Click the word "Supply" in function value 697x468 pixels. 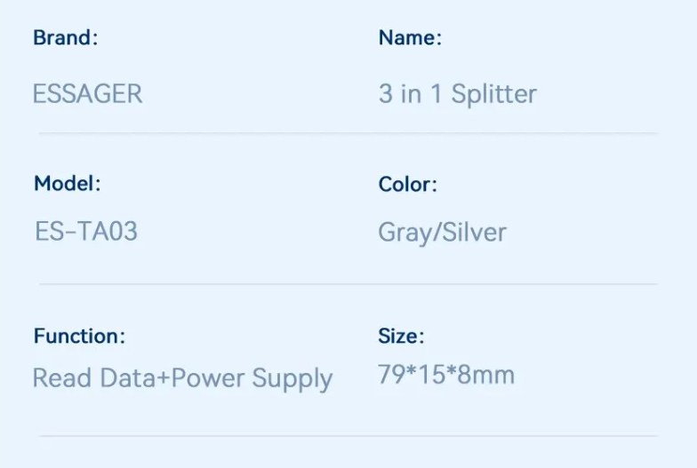tap(292, 379)
